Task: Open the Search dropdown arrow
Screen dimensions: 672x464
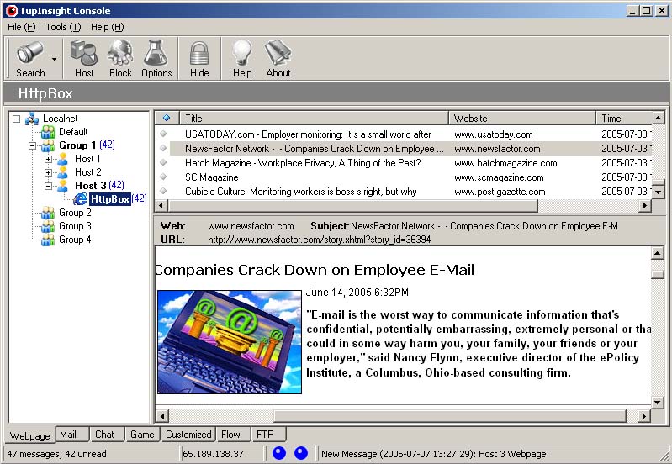Action: (x=55, y=59)
